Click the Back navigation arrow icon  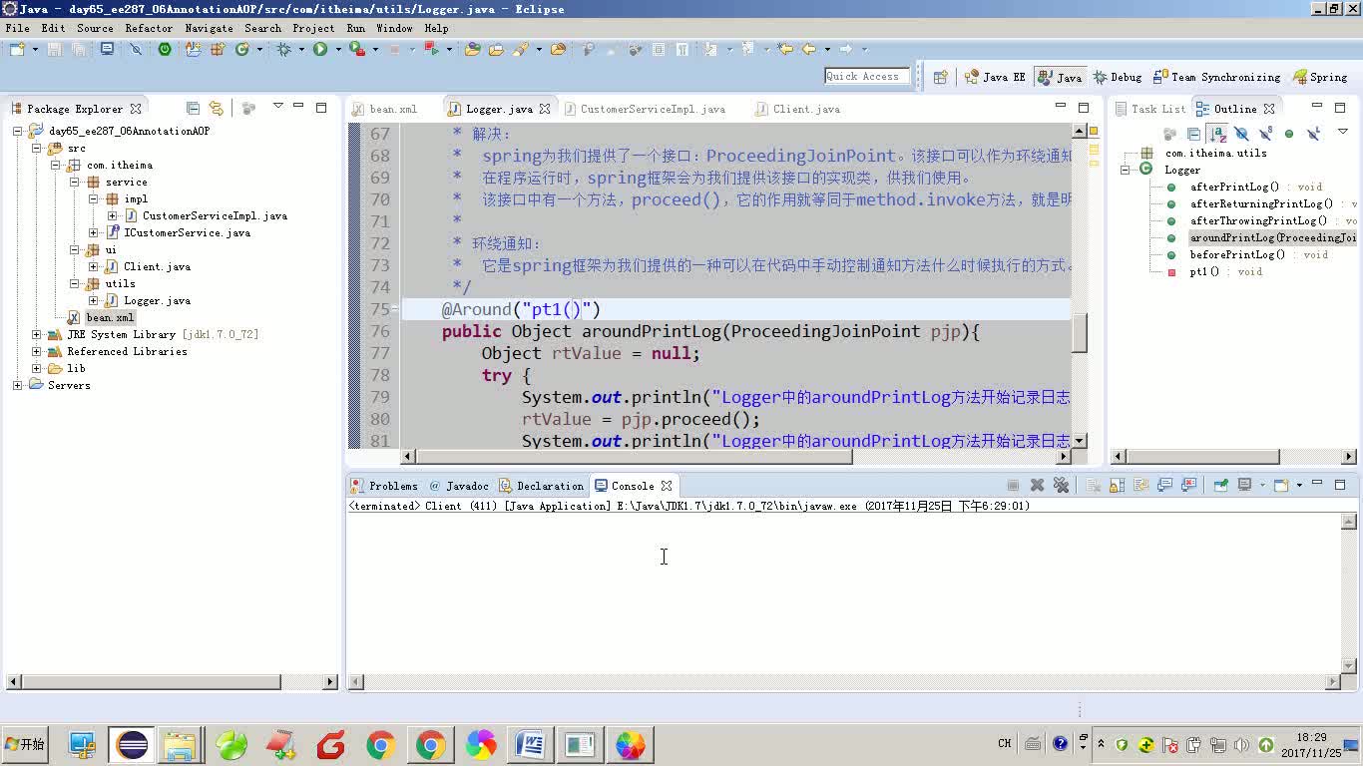[808, 49]
